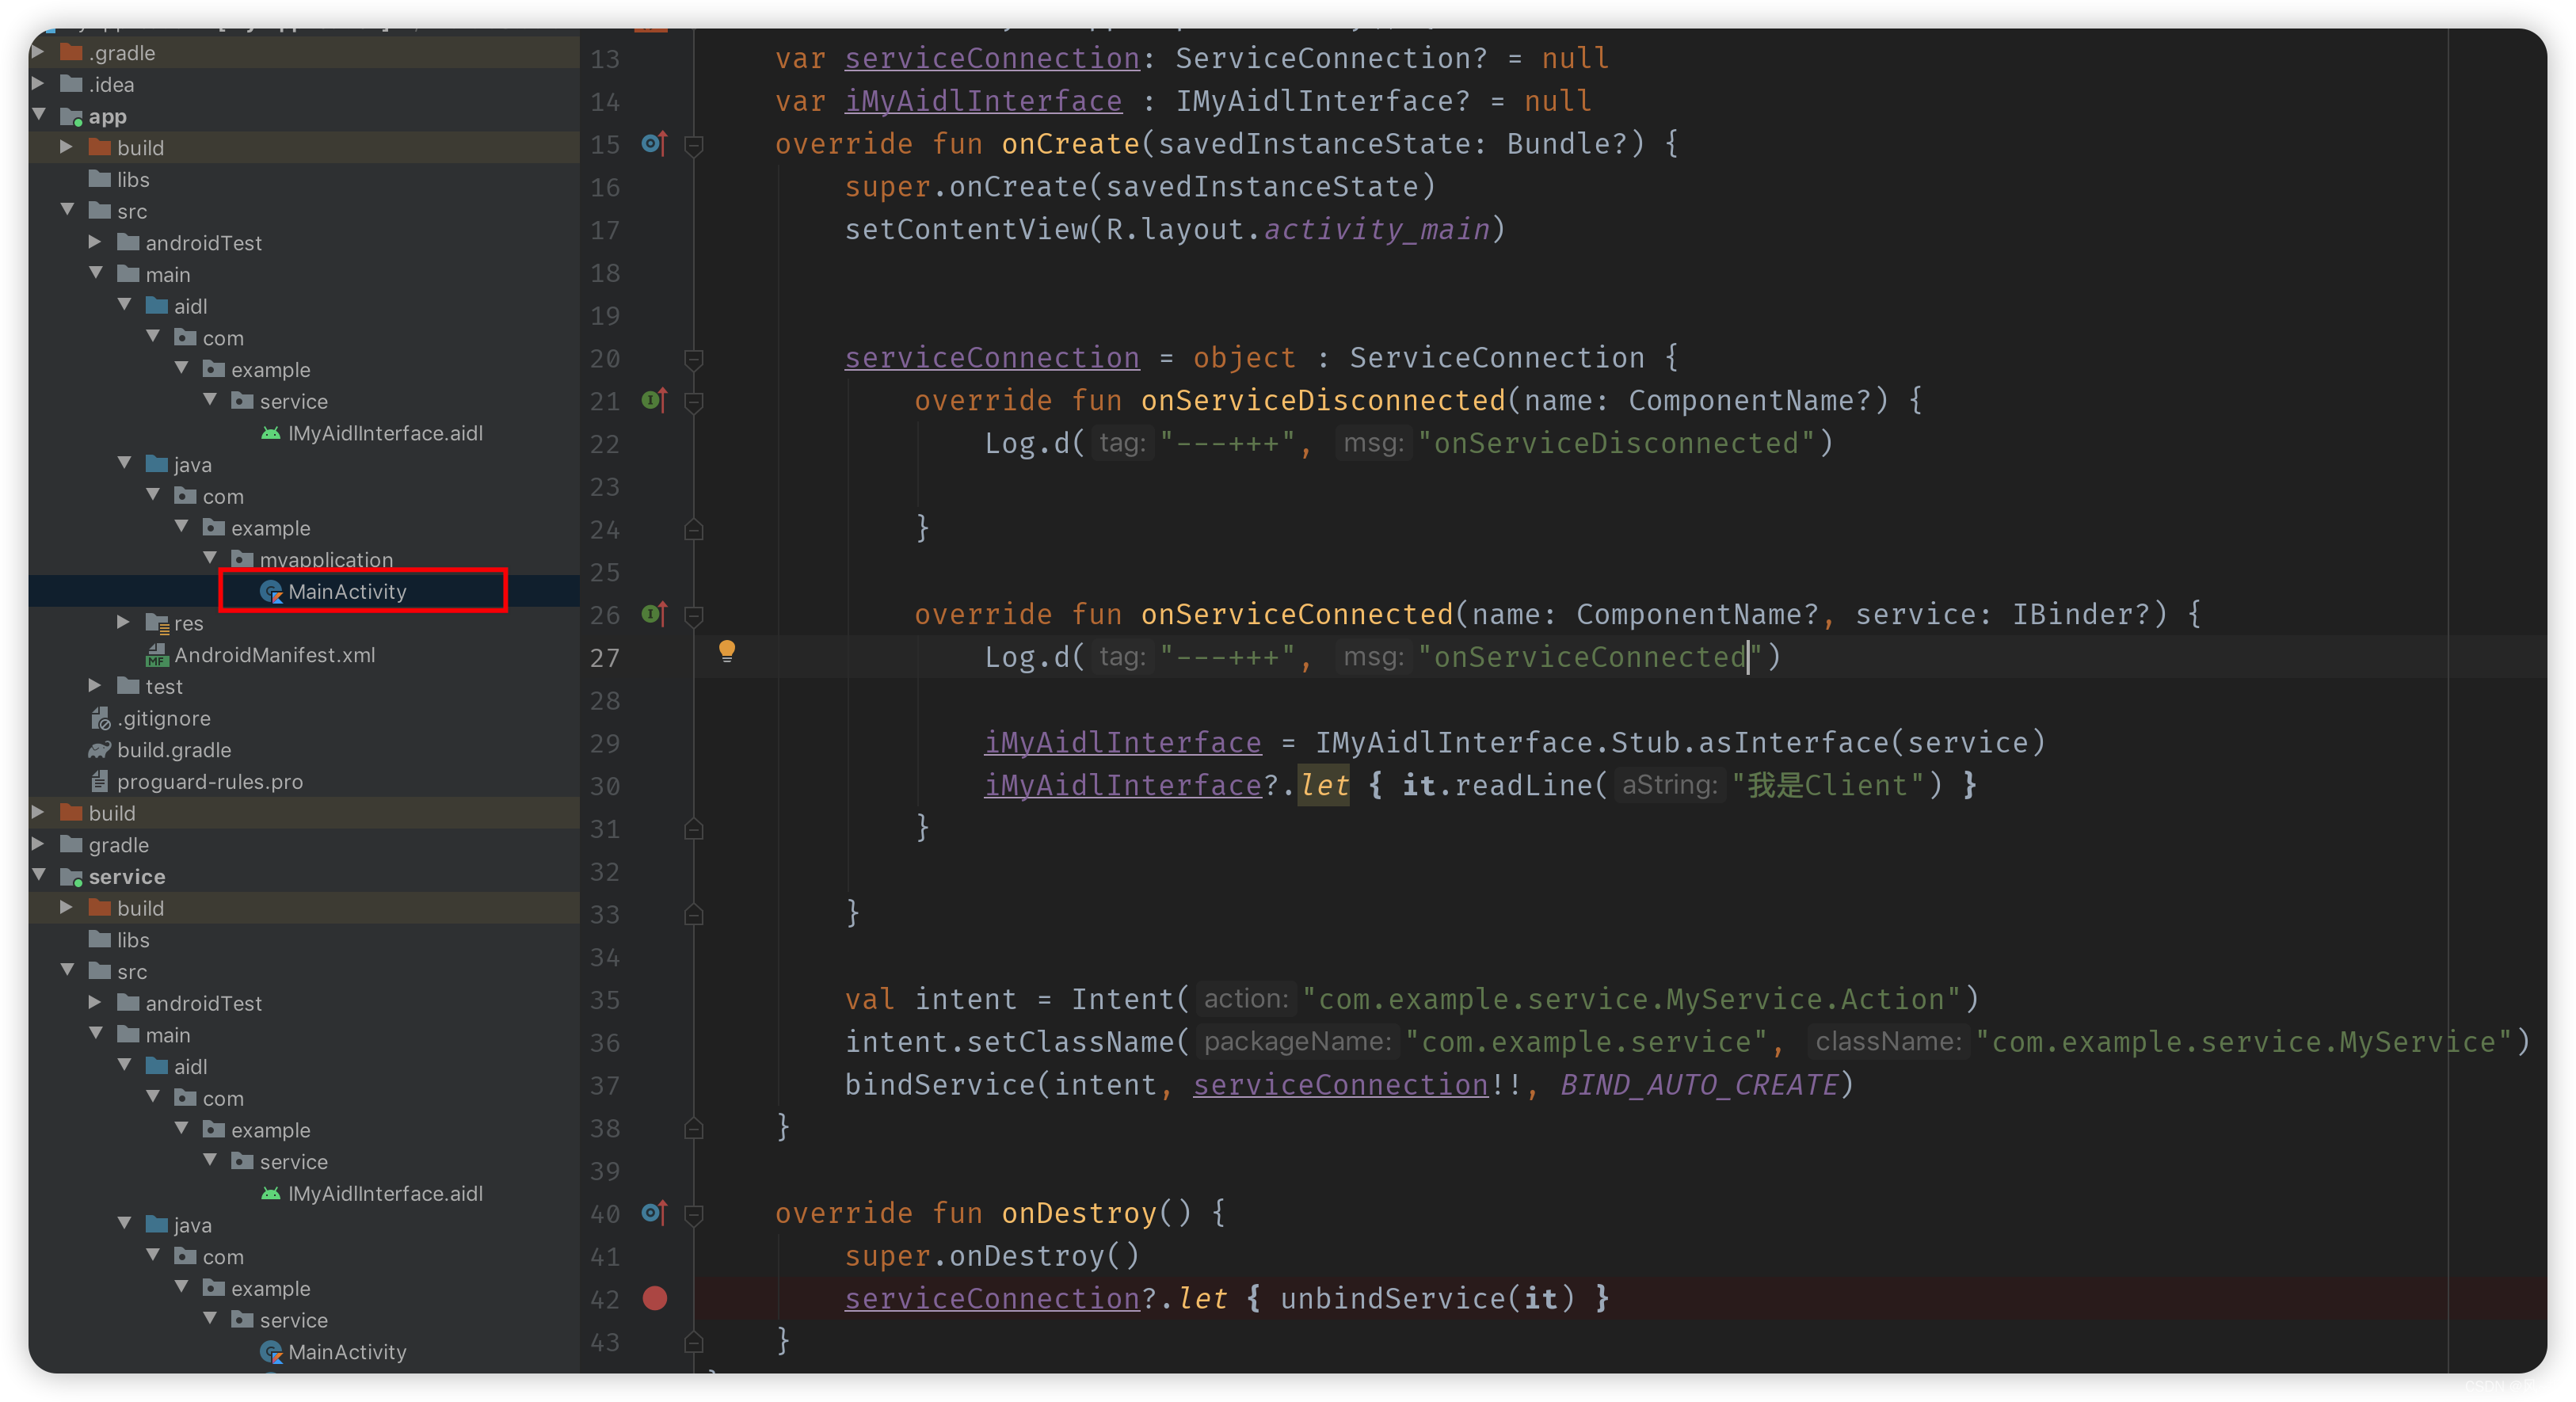Click the implement gutter icon on line 21
The height and width of the screenshot is (1402, 2576).
pyautogui.click(x=654, y=401)
